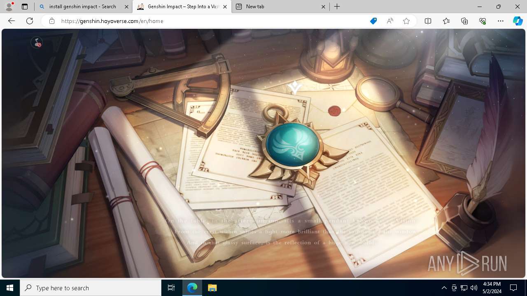The height and width of the screenshot is (296, 527).
Task: Click the tray icon left of the network icon
Action: 454,288
